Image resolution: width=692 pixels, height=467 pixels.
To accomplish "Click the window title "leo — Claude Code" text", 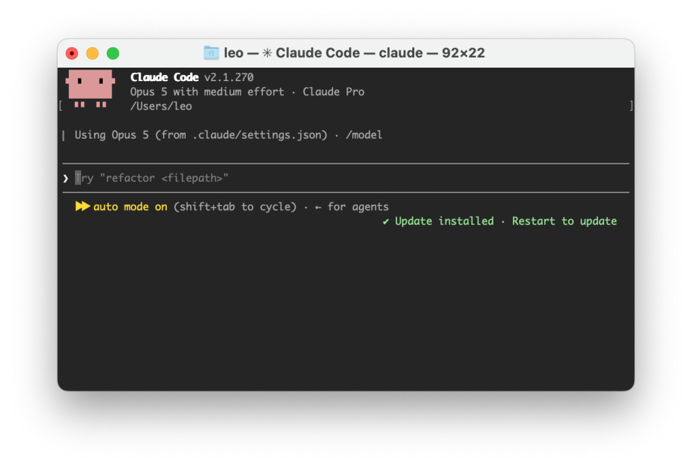I will pos(354,53).
